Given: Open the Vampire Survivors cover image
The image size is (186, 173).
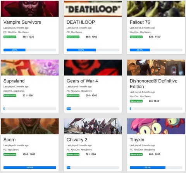Looking at the screenshot, I should tap(30, 9).
